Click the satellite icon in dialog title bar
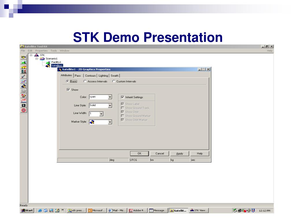Image resolution: width=296 pixels, height=222 pixels. click(x=60, y=69)
